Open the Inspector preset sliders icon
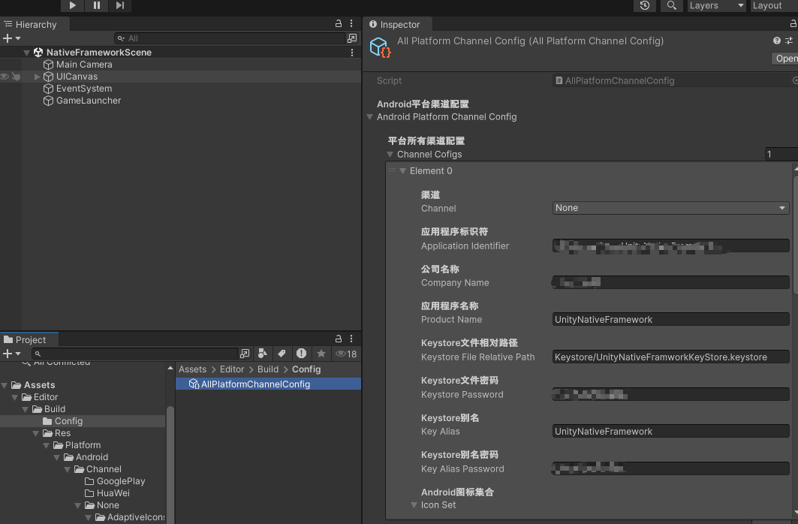 [789, 41]
